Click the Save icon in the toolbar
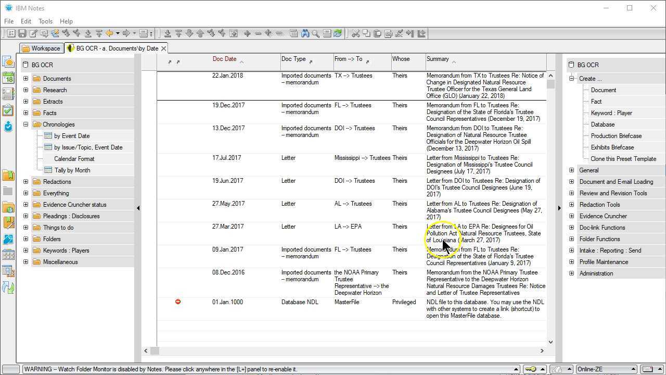 click(22, 33)
